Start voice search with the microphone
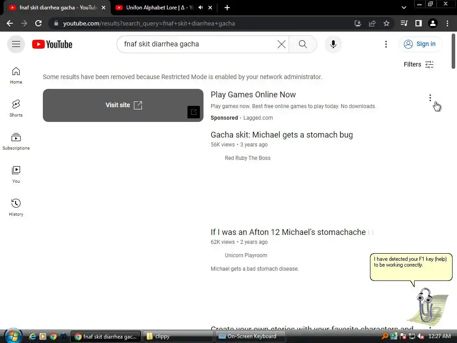457x343 pixels. tap(333, 44)
